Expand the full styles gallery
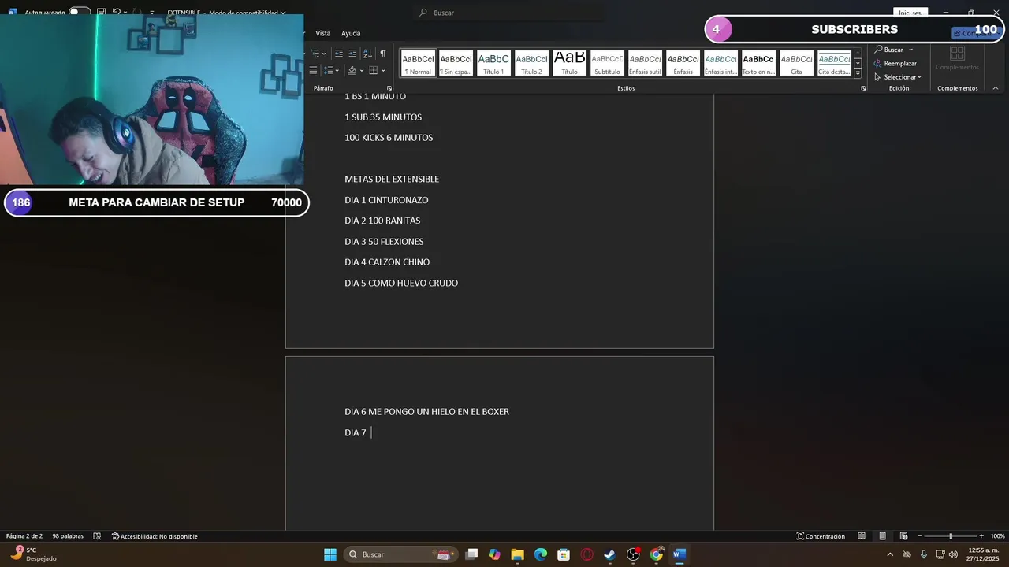 pos(858,72)
